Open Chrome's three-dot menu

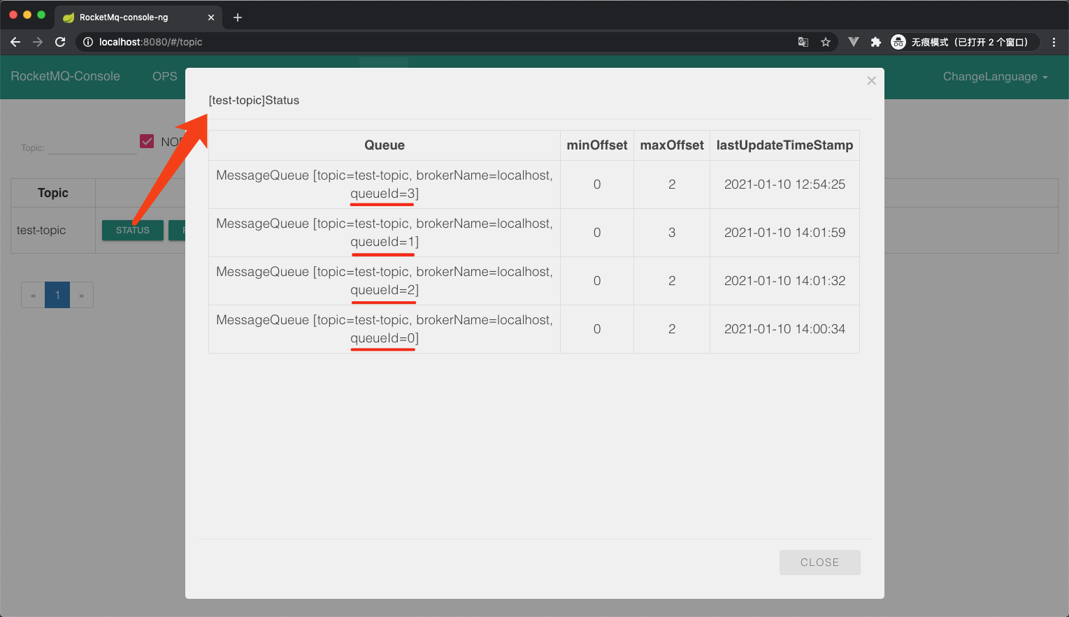pyautogui.click(x=1054, y=42)
